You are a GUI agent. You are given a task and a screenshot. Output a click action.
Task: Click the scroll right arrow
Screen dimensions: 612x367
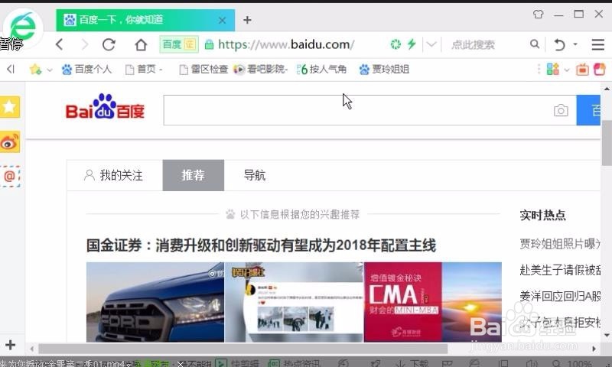(594, 349)
